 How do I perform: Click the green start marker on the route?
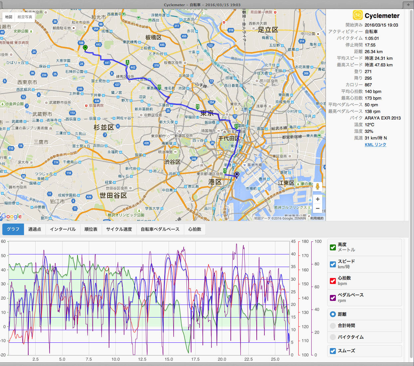[85, 48]
